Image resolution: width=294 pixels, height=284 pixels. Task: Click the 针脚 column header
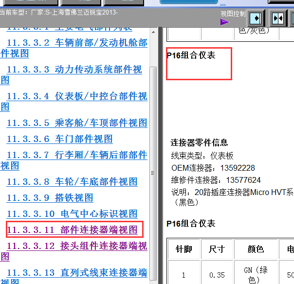pyautogui.click(x=184, y=249)
